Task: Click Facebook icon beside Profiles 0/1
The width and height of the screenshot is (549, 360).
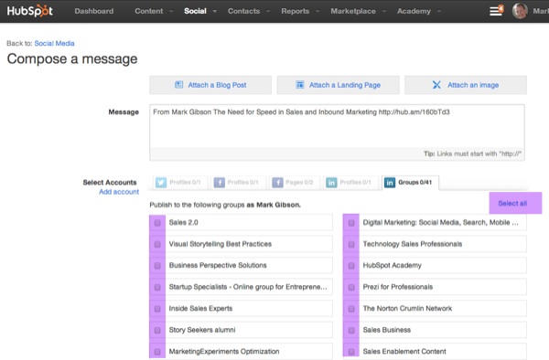Action: click(x=220, y=183)
